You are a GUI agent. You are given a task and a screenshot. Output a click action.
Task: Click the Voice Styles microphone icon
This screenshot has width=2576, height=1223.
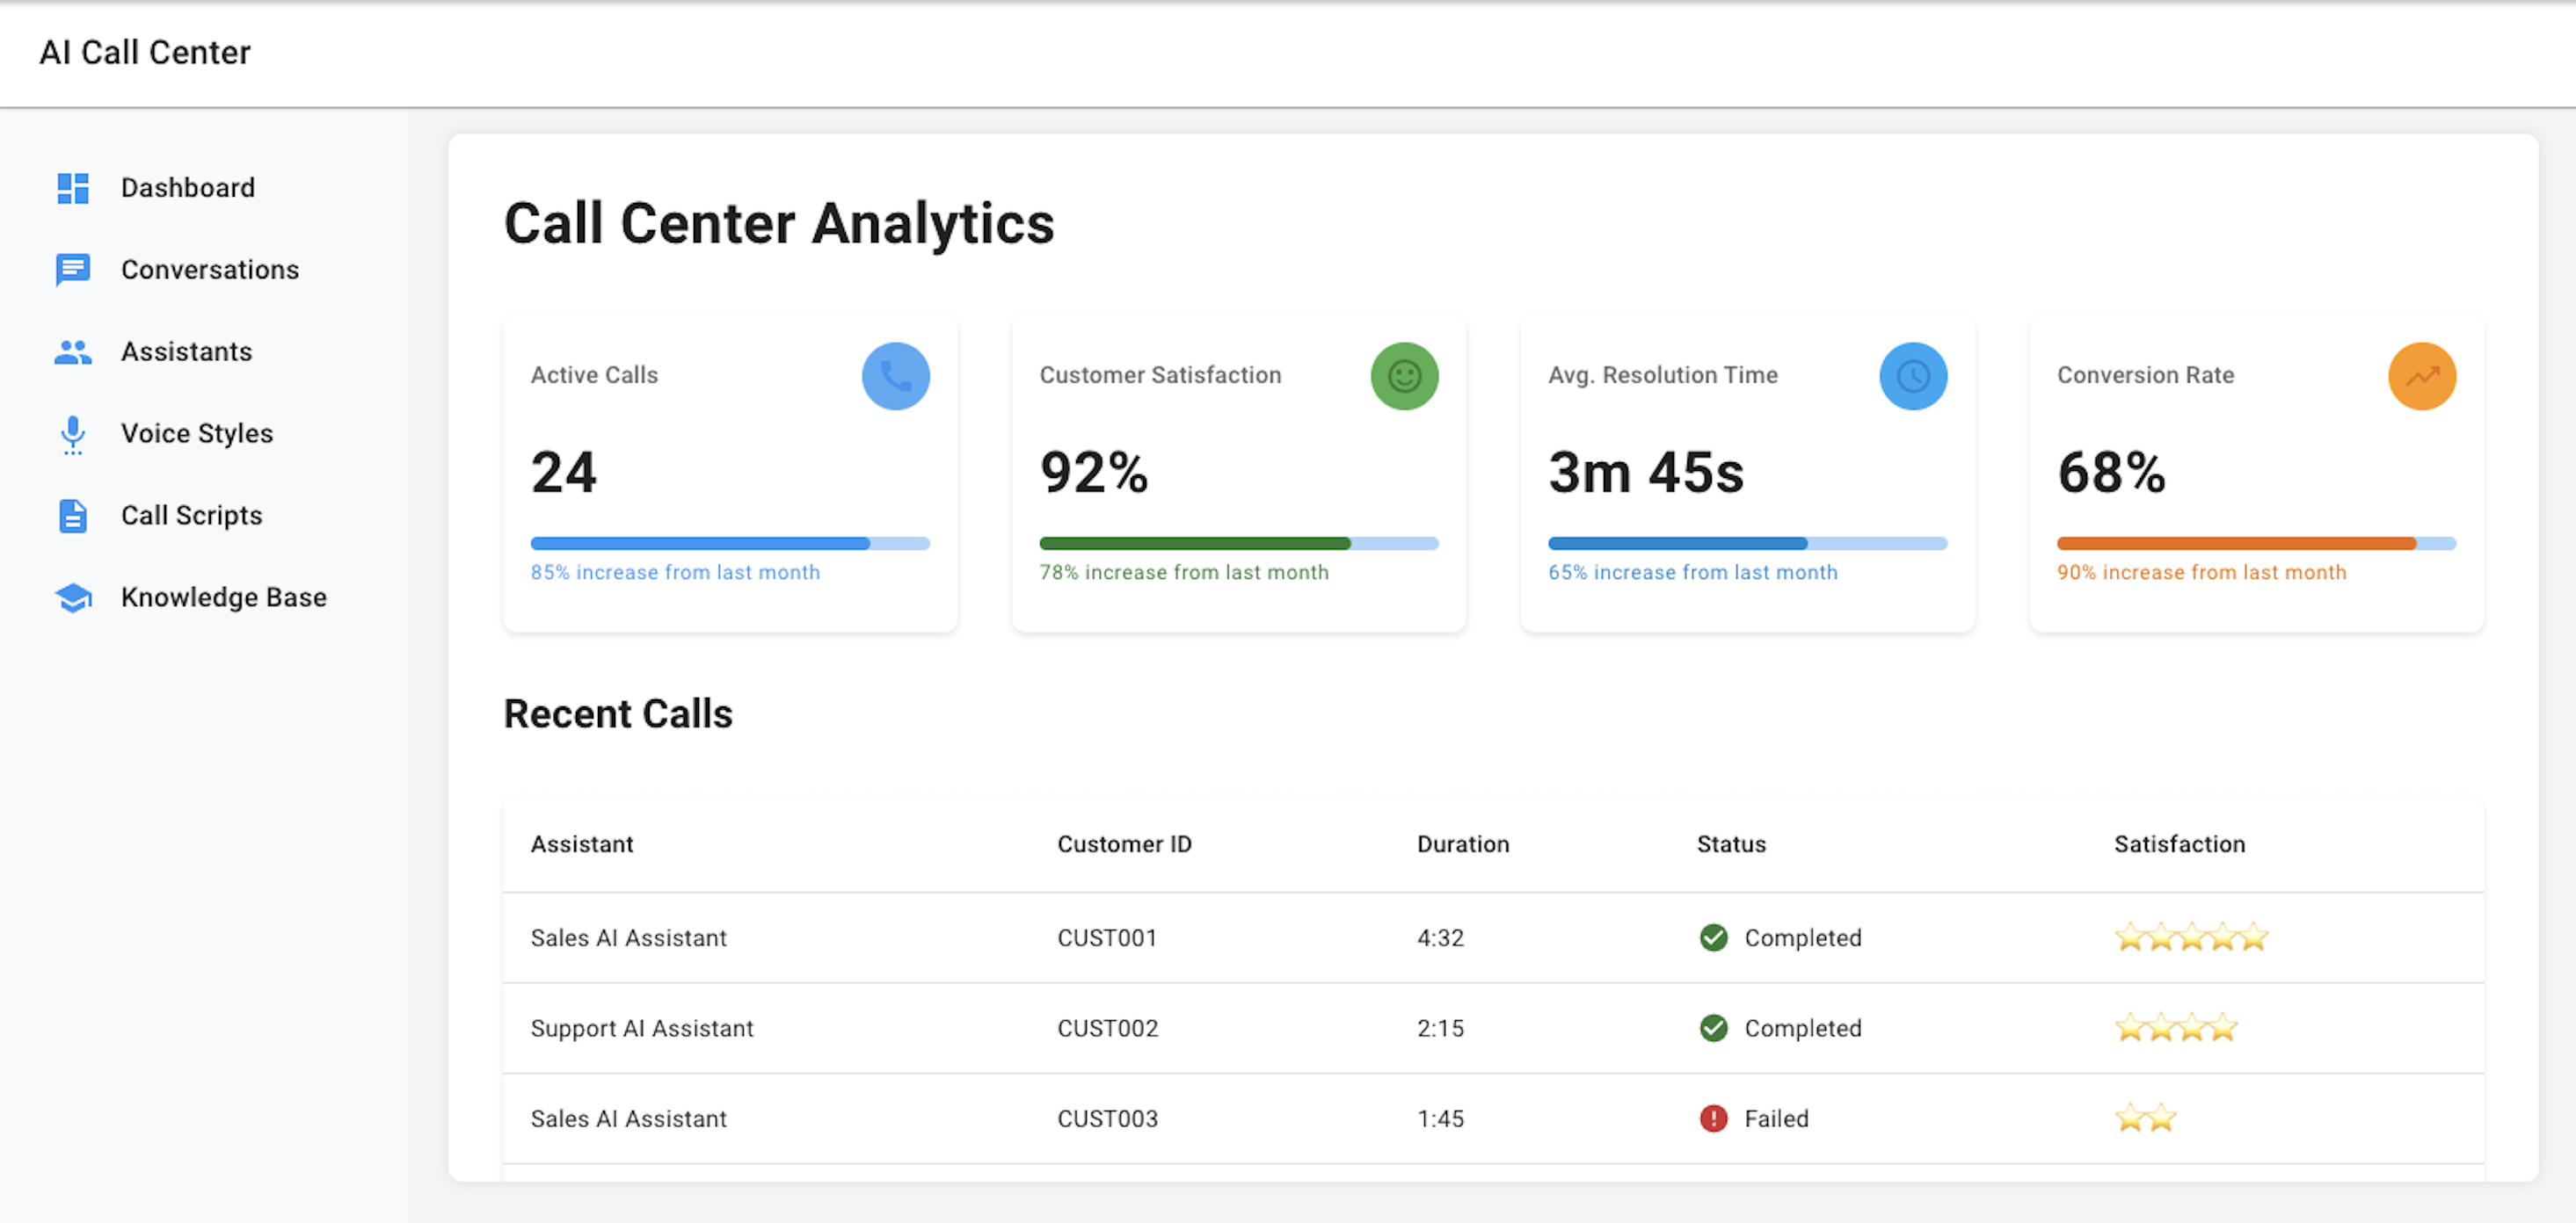tap(73, 434)
